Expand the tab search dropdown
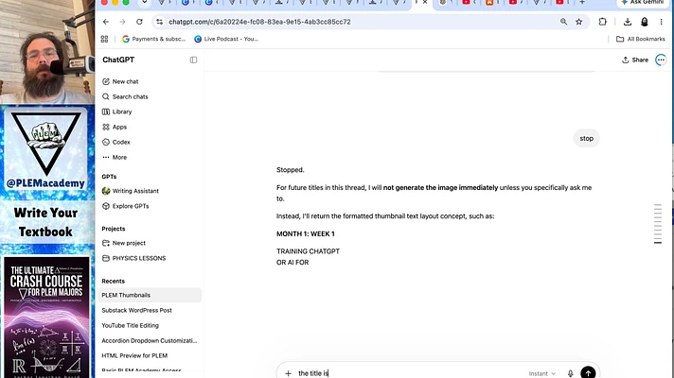Image resolution: width=674 pixels, height=378 pixels. click(145, 3)
